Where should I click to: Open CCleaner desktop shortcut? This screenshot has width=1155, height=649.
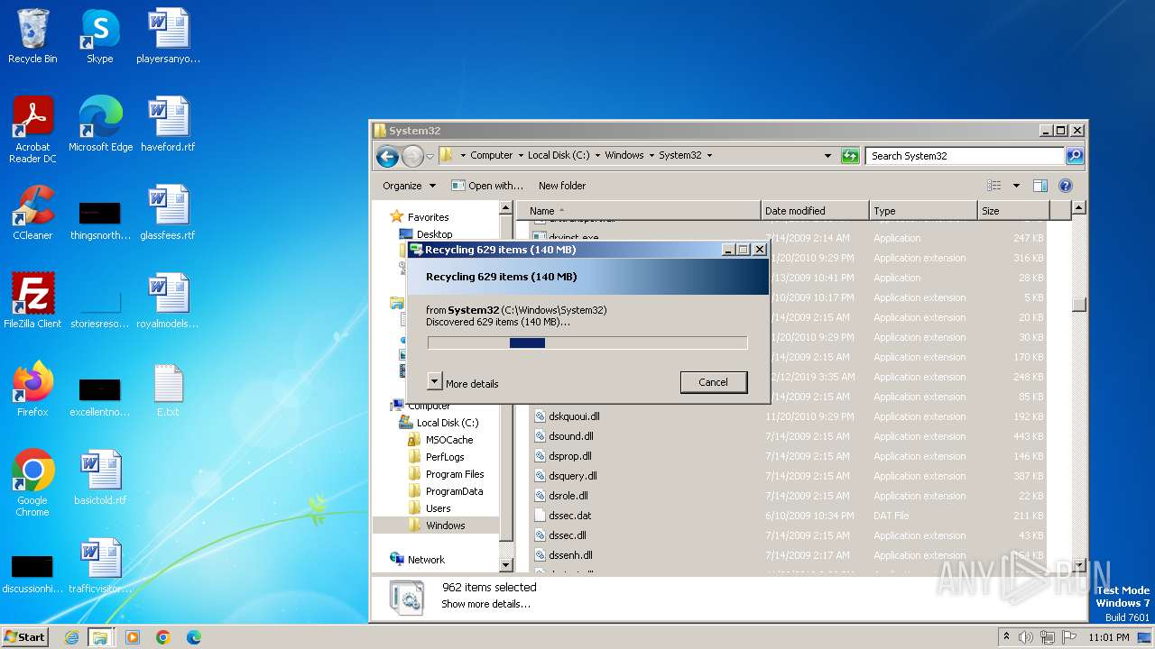[32, 213]
